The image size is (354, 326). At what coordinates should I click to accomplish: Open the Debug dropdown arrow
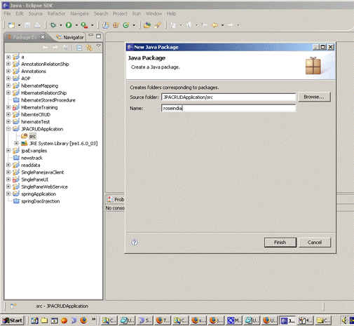pyautogui.click(x=60, y=25)
